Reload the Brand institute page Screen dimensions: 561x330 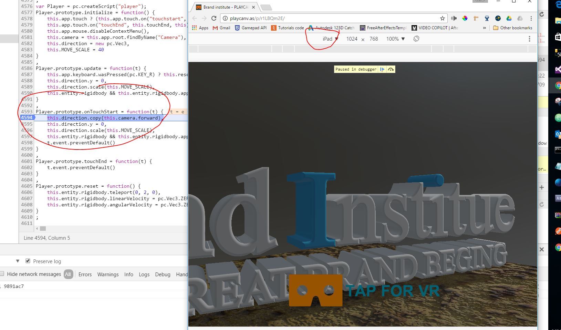pyautogui.click(x=214, y=18)
